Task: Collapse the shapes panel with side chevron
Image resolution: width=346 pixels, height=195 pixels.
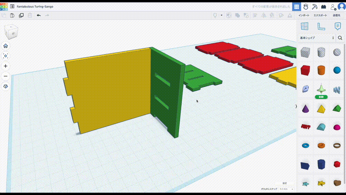Action: 296,106
